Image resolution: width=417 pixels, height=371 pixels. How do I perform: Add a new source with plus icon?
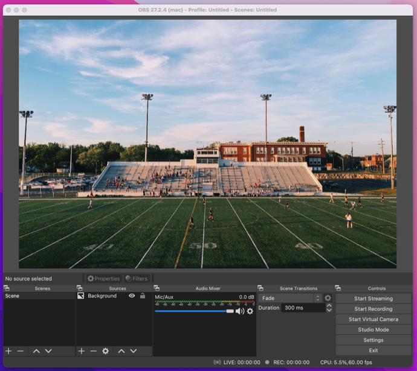pos(82,351)
